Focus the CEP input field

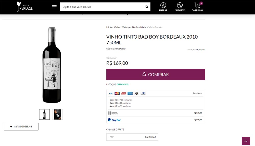(125, 137)
